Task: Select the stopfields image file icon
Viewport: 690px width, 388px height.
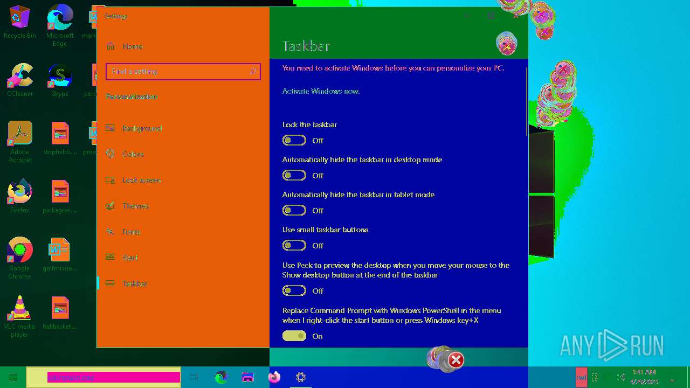Action: point(60,133)
